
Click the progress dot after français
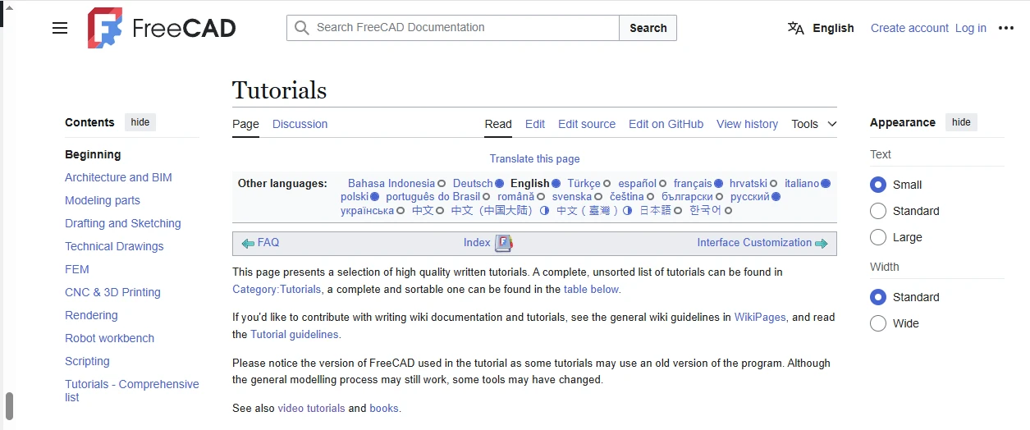[x=718, y=184]
